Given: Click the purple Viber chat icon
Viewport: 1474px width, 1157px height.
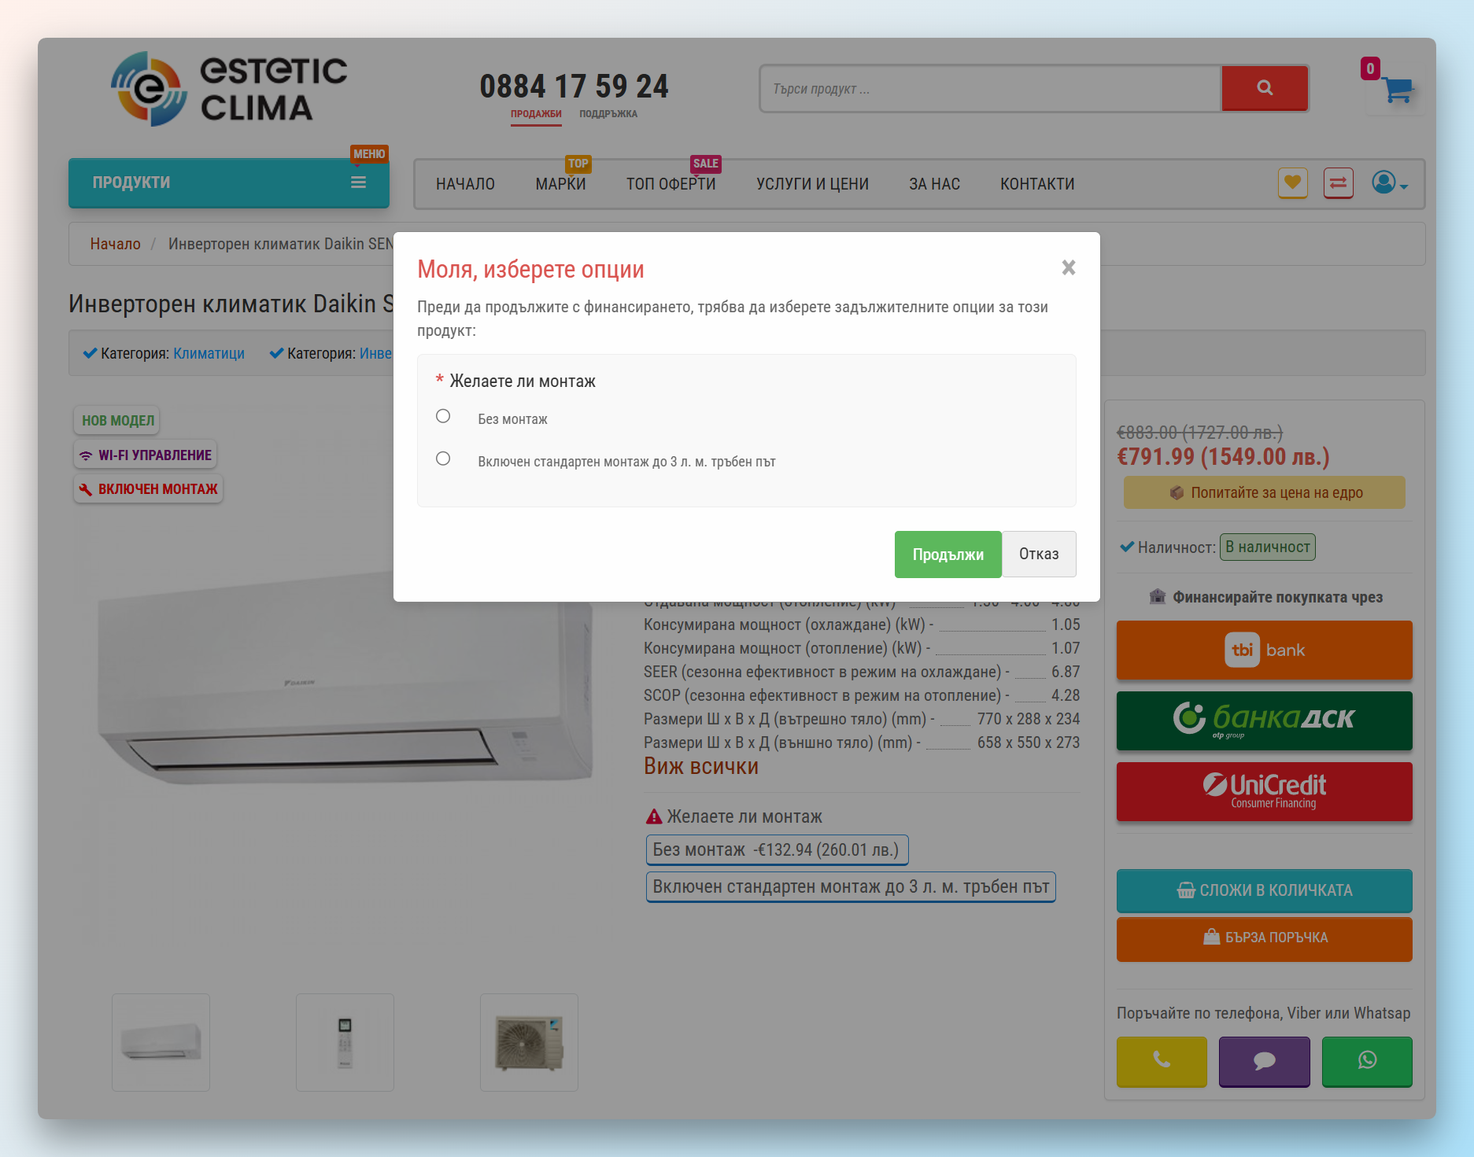Looking at the screenshot, I should (x=1264, y=1060).
